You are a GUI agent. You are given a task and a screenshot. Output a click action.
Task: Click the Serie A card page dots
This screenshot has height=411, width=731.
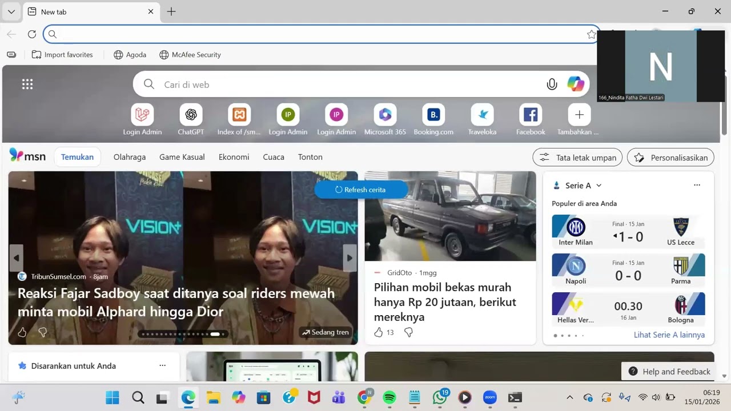pos(569,336)
